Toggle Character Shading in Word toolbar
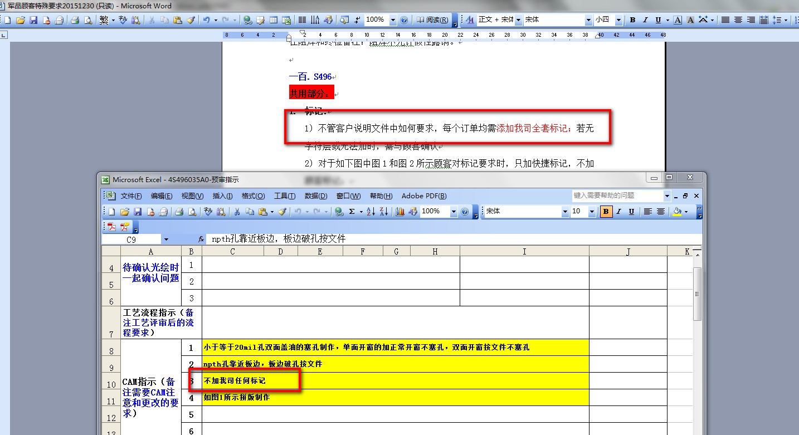 [690, 20]
